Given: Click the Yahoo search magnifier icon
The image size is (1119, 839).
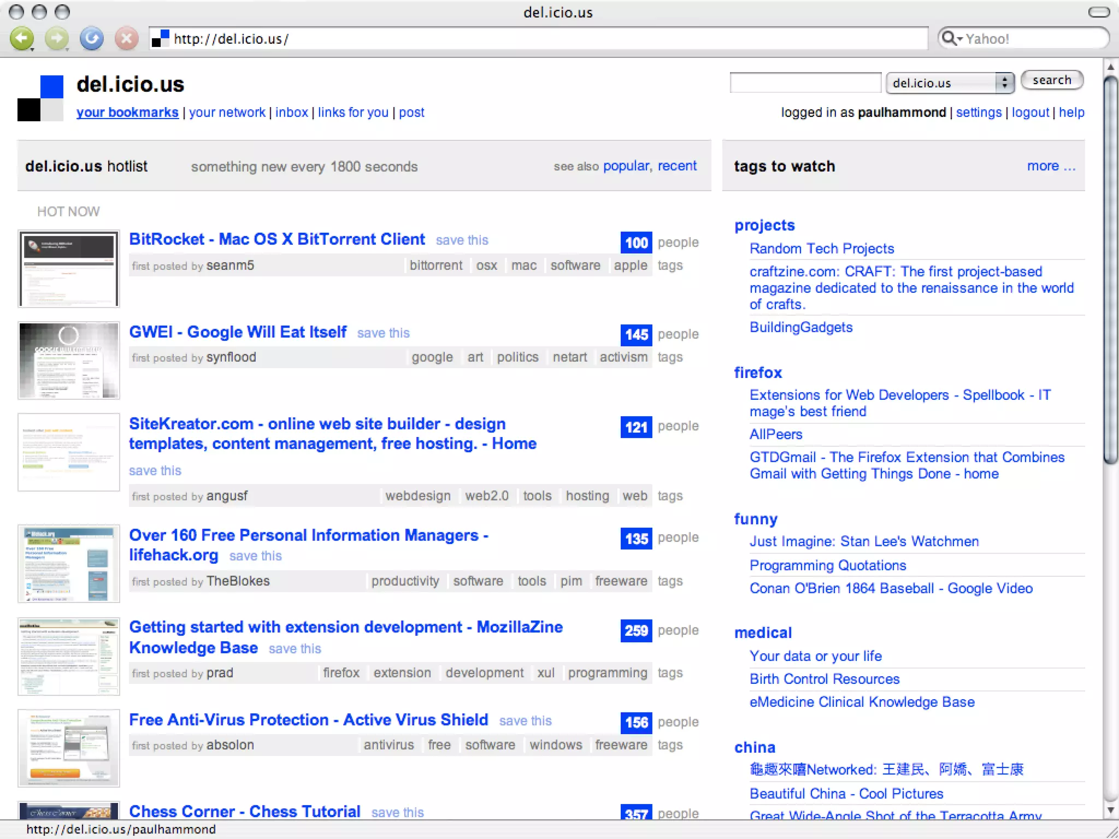Looking at the screenshot, I should point(950,39).
